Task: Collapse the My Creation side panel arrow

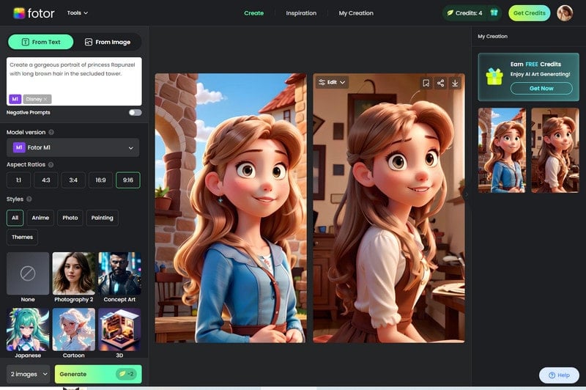Action: click(x=466, y=194)
